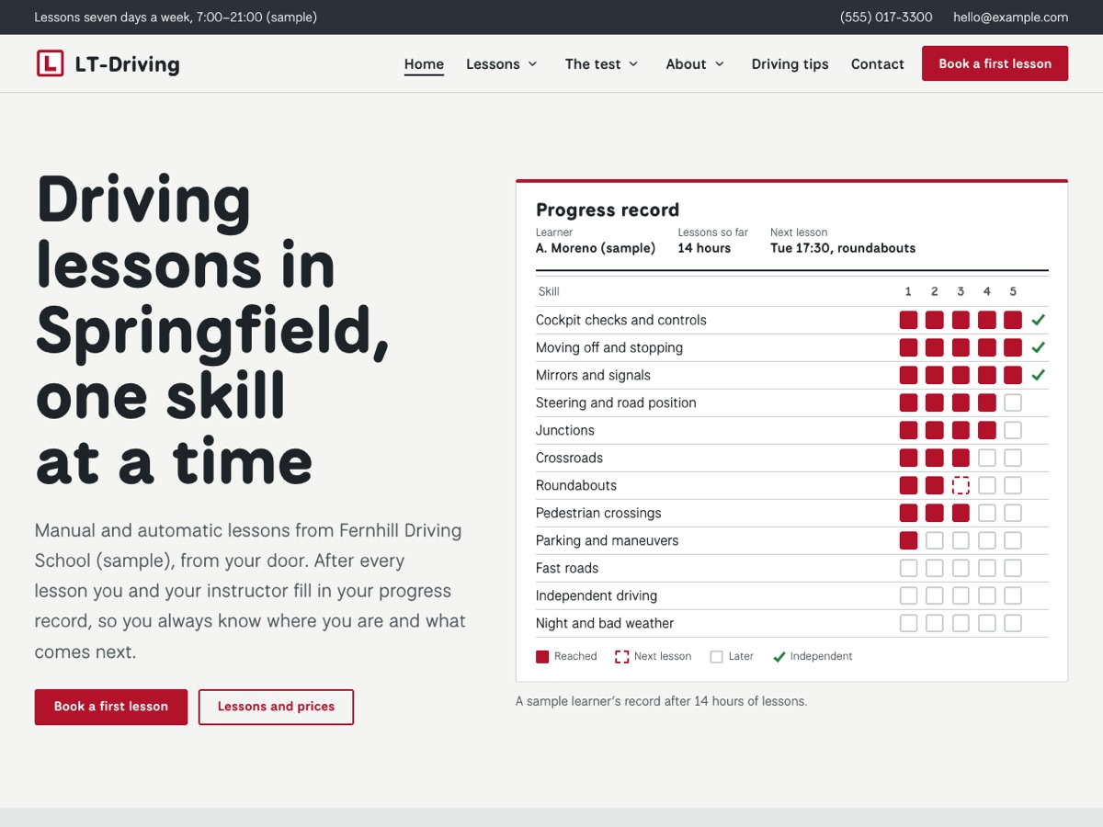Click the green checkmark for Moving off and stopping
Screen dimensions: 1103x827
pos(1039,347)
